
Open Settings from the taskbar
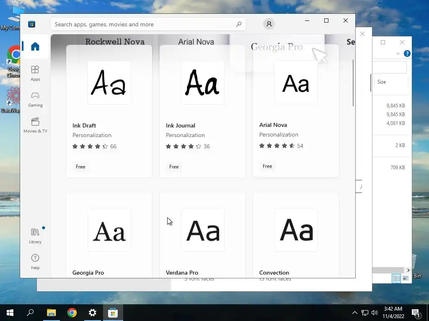93,313
